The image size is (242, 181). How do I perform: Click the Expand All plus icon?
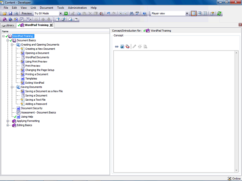121,14
